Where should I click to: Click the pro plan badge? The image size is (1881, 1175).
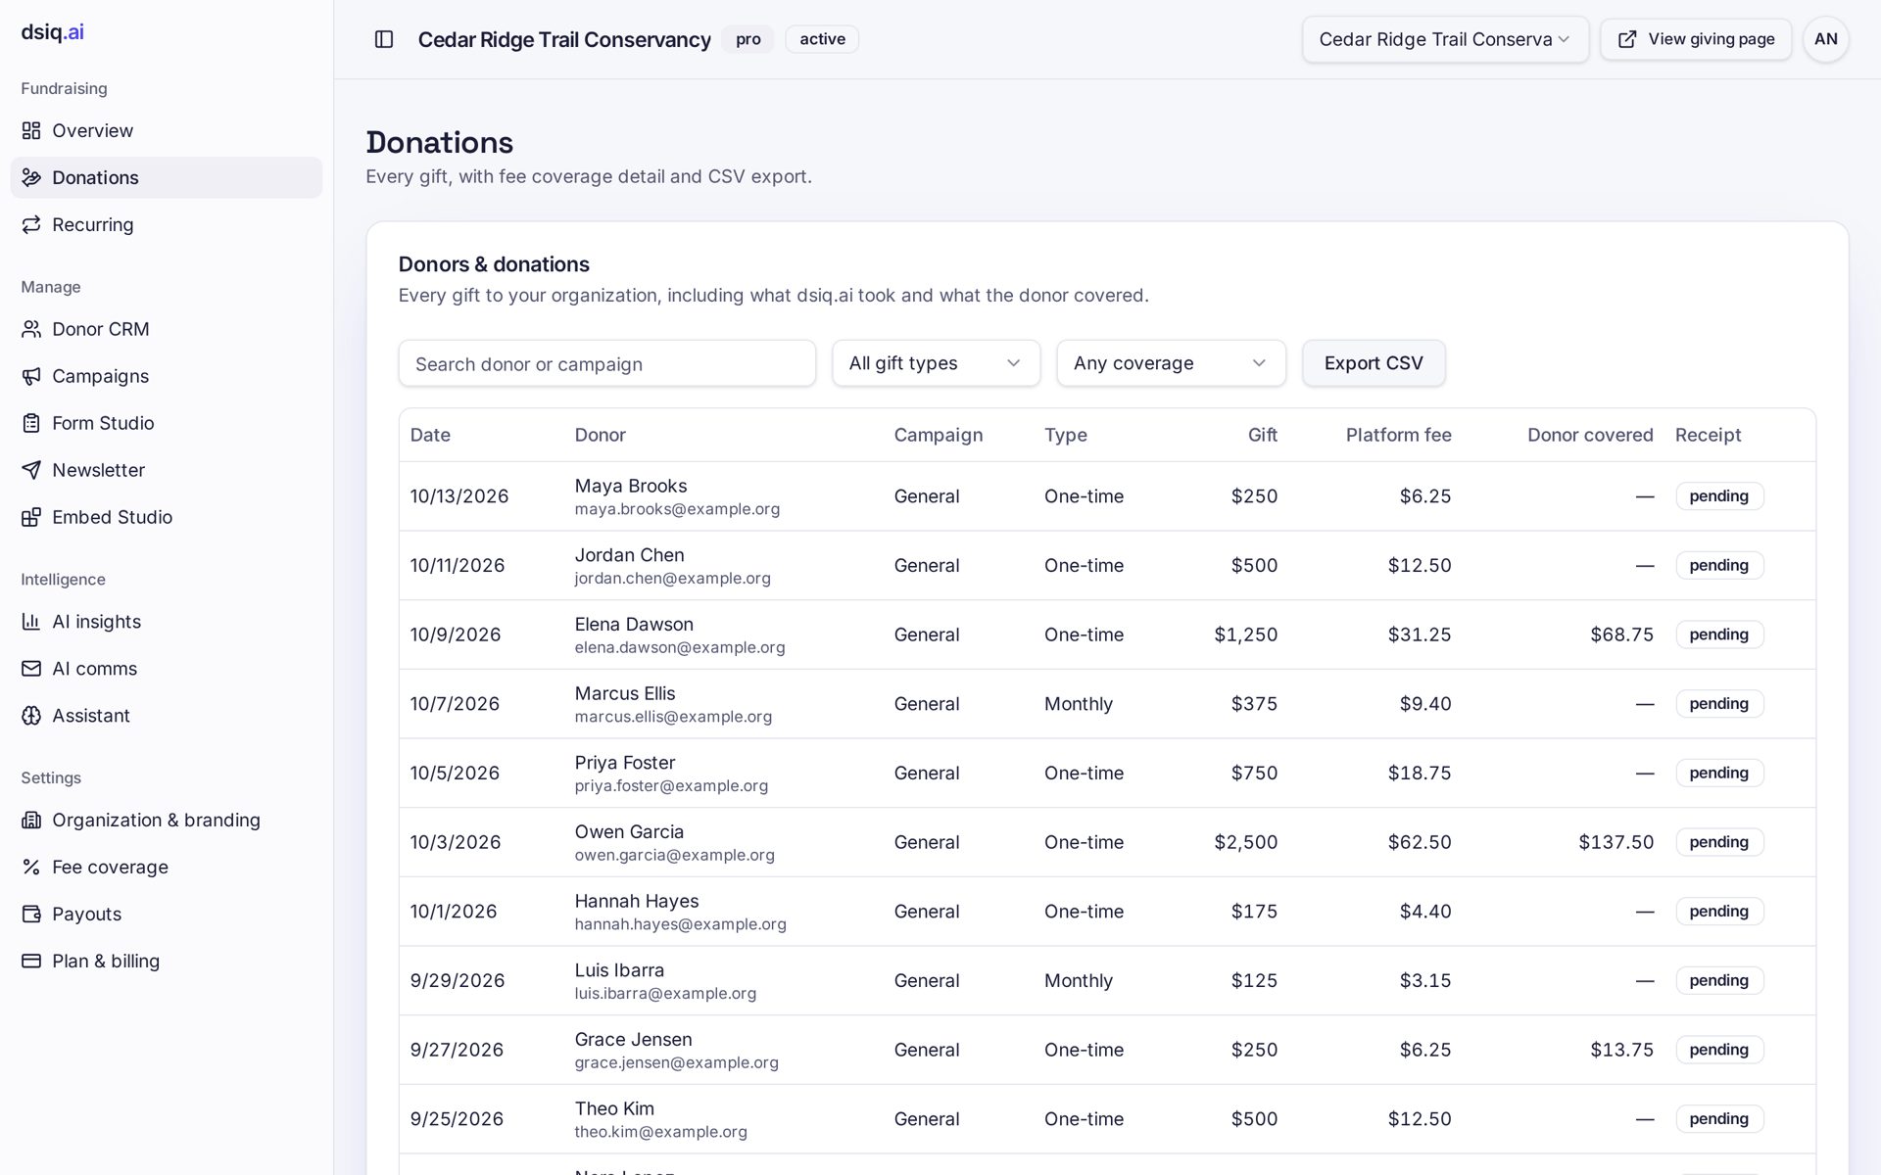point(748,39)
